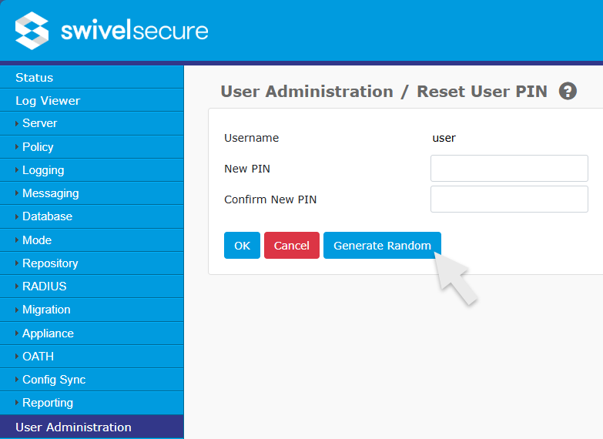Click the Swivel Secure logo
Image resolution: width=603 pixels, height=439 pixels.
point(112,31)
